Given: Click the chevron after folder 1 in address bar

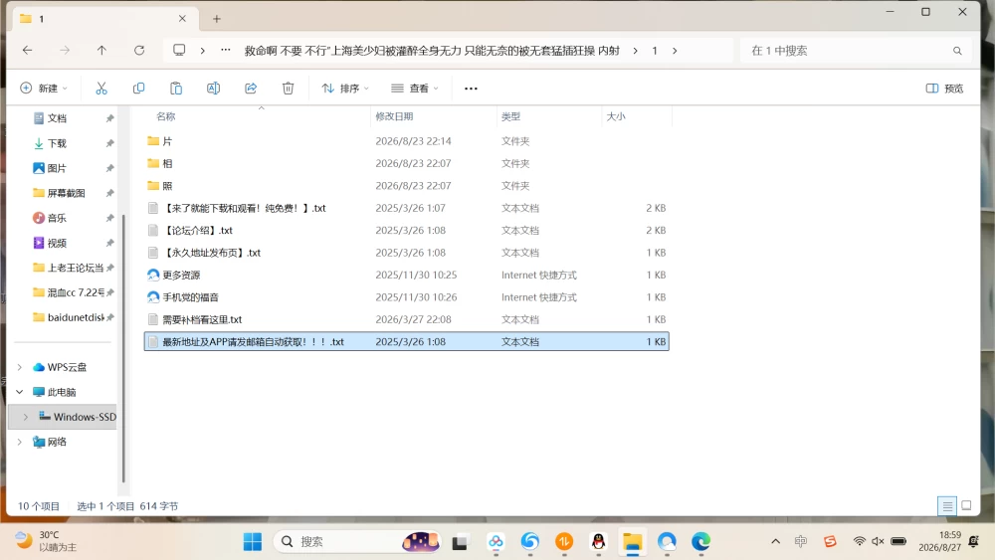Looking at the screenshot, I should 675,51.
